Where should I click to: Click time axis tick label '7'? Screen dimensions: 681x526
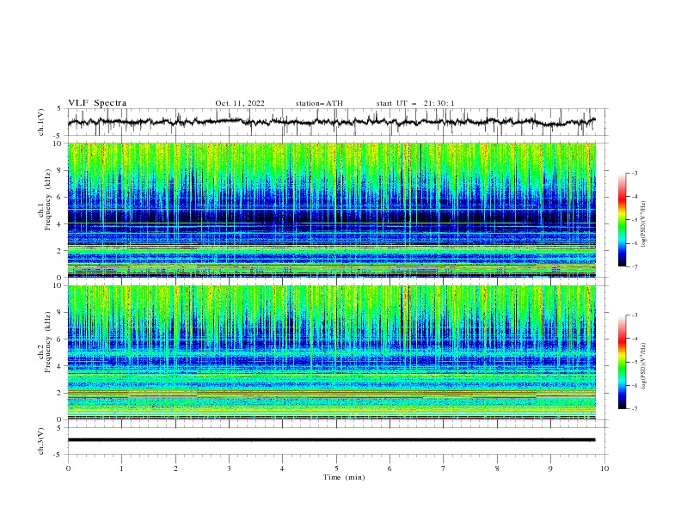(444, 468)
